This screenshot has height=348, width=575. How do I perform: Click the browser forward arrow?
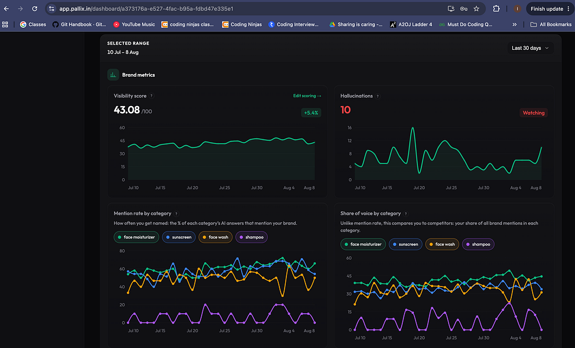click(x=20, y=9)
